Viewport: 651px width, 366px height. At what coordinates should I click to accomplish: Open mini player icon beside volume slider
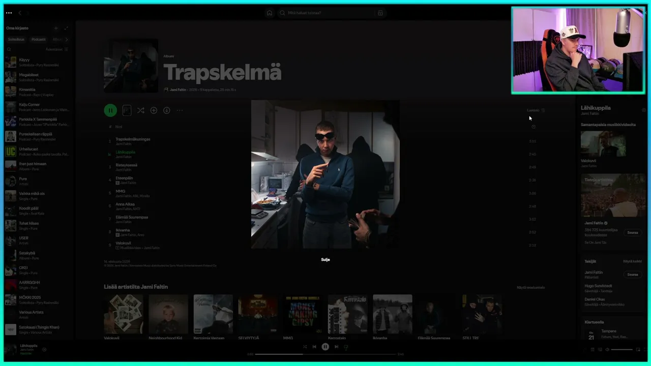[638, 350]
